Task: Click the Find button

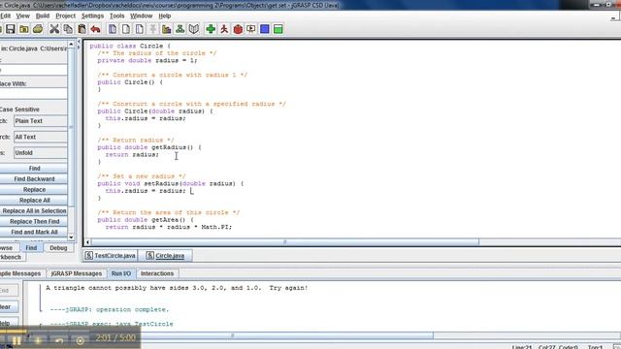Action: (34, 168)
